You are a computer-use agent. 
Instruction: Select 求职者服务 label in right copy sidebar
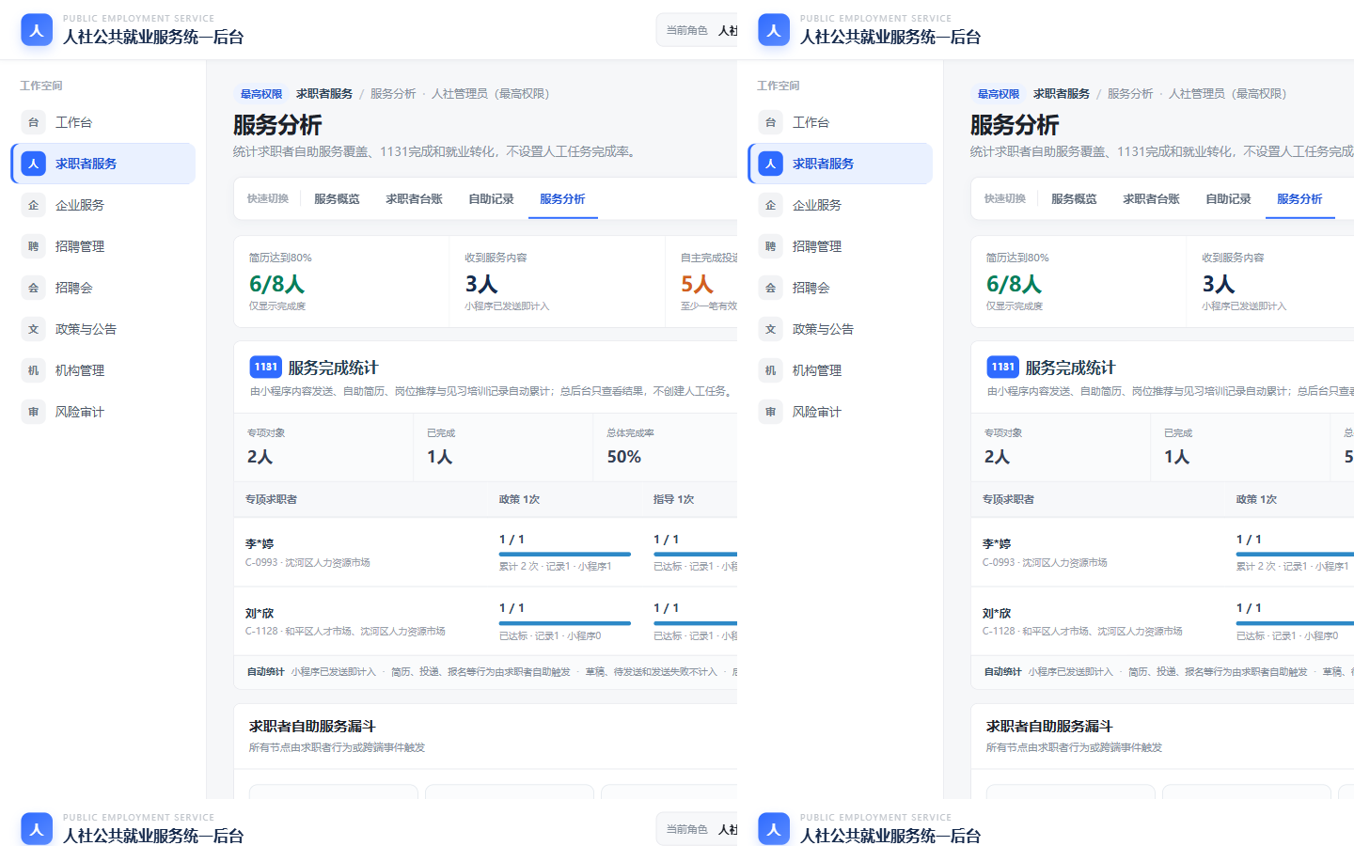823,164
